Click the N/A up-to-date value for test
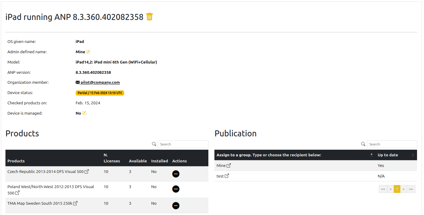 coord(381,176)
